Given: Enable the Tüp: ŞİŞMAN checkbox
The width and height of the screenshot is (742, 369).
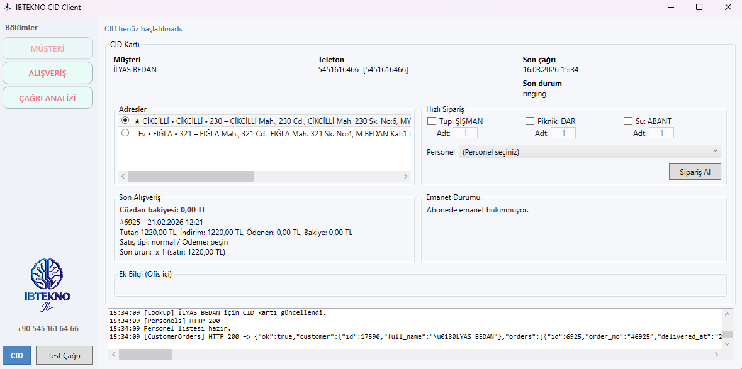Looking at the screenshot, I should (432, 121).
